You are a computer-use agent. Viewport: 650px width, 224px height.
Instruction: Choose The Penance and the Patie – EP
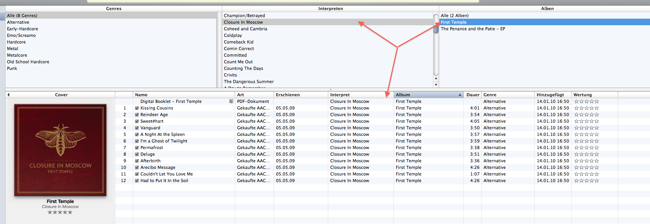[x=544, y=29]
